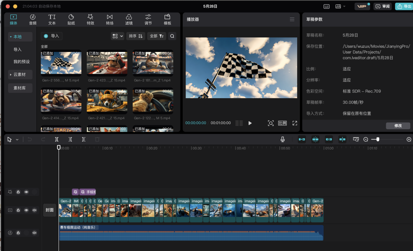Click the 导入 import button with plus icon
The height and width of the screenshot is (251, 413).
[x=52, y=36]
